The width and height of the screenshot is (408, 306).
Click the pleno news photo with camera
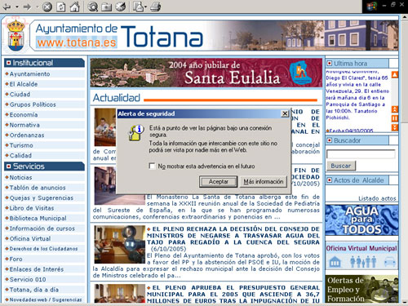pos(120,244)
